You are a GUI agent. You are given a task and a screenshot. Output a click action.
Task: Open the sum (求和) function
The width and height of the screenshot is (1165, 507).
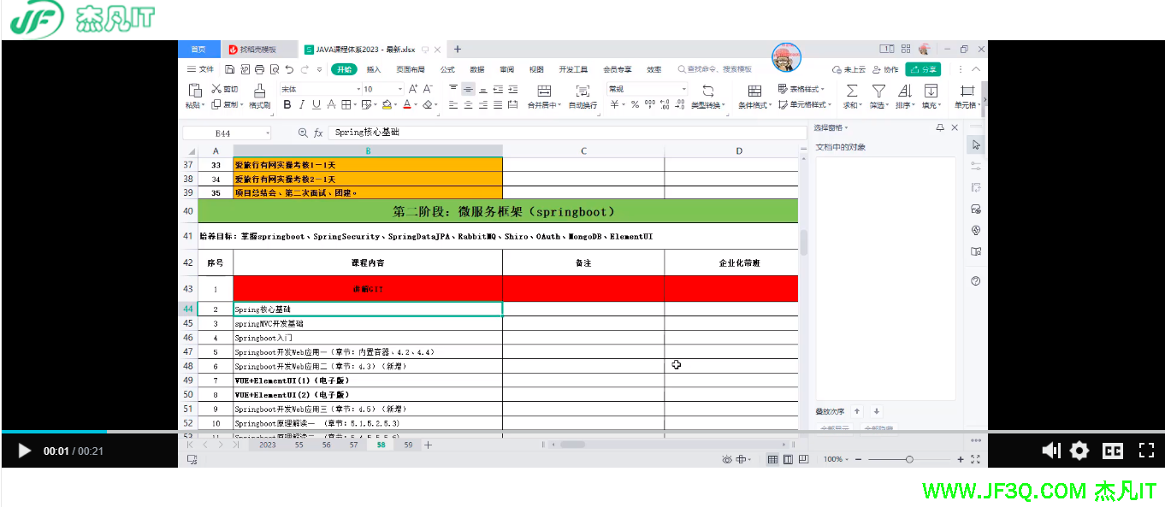[x=851, y=91]
